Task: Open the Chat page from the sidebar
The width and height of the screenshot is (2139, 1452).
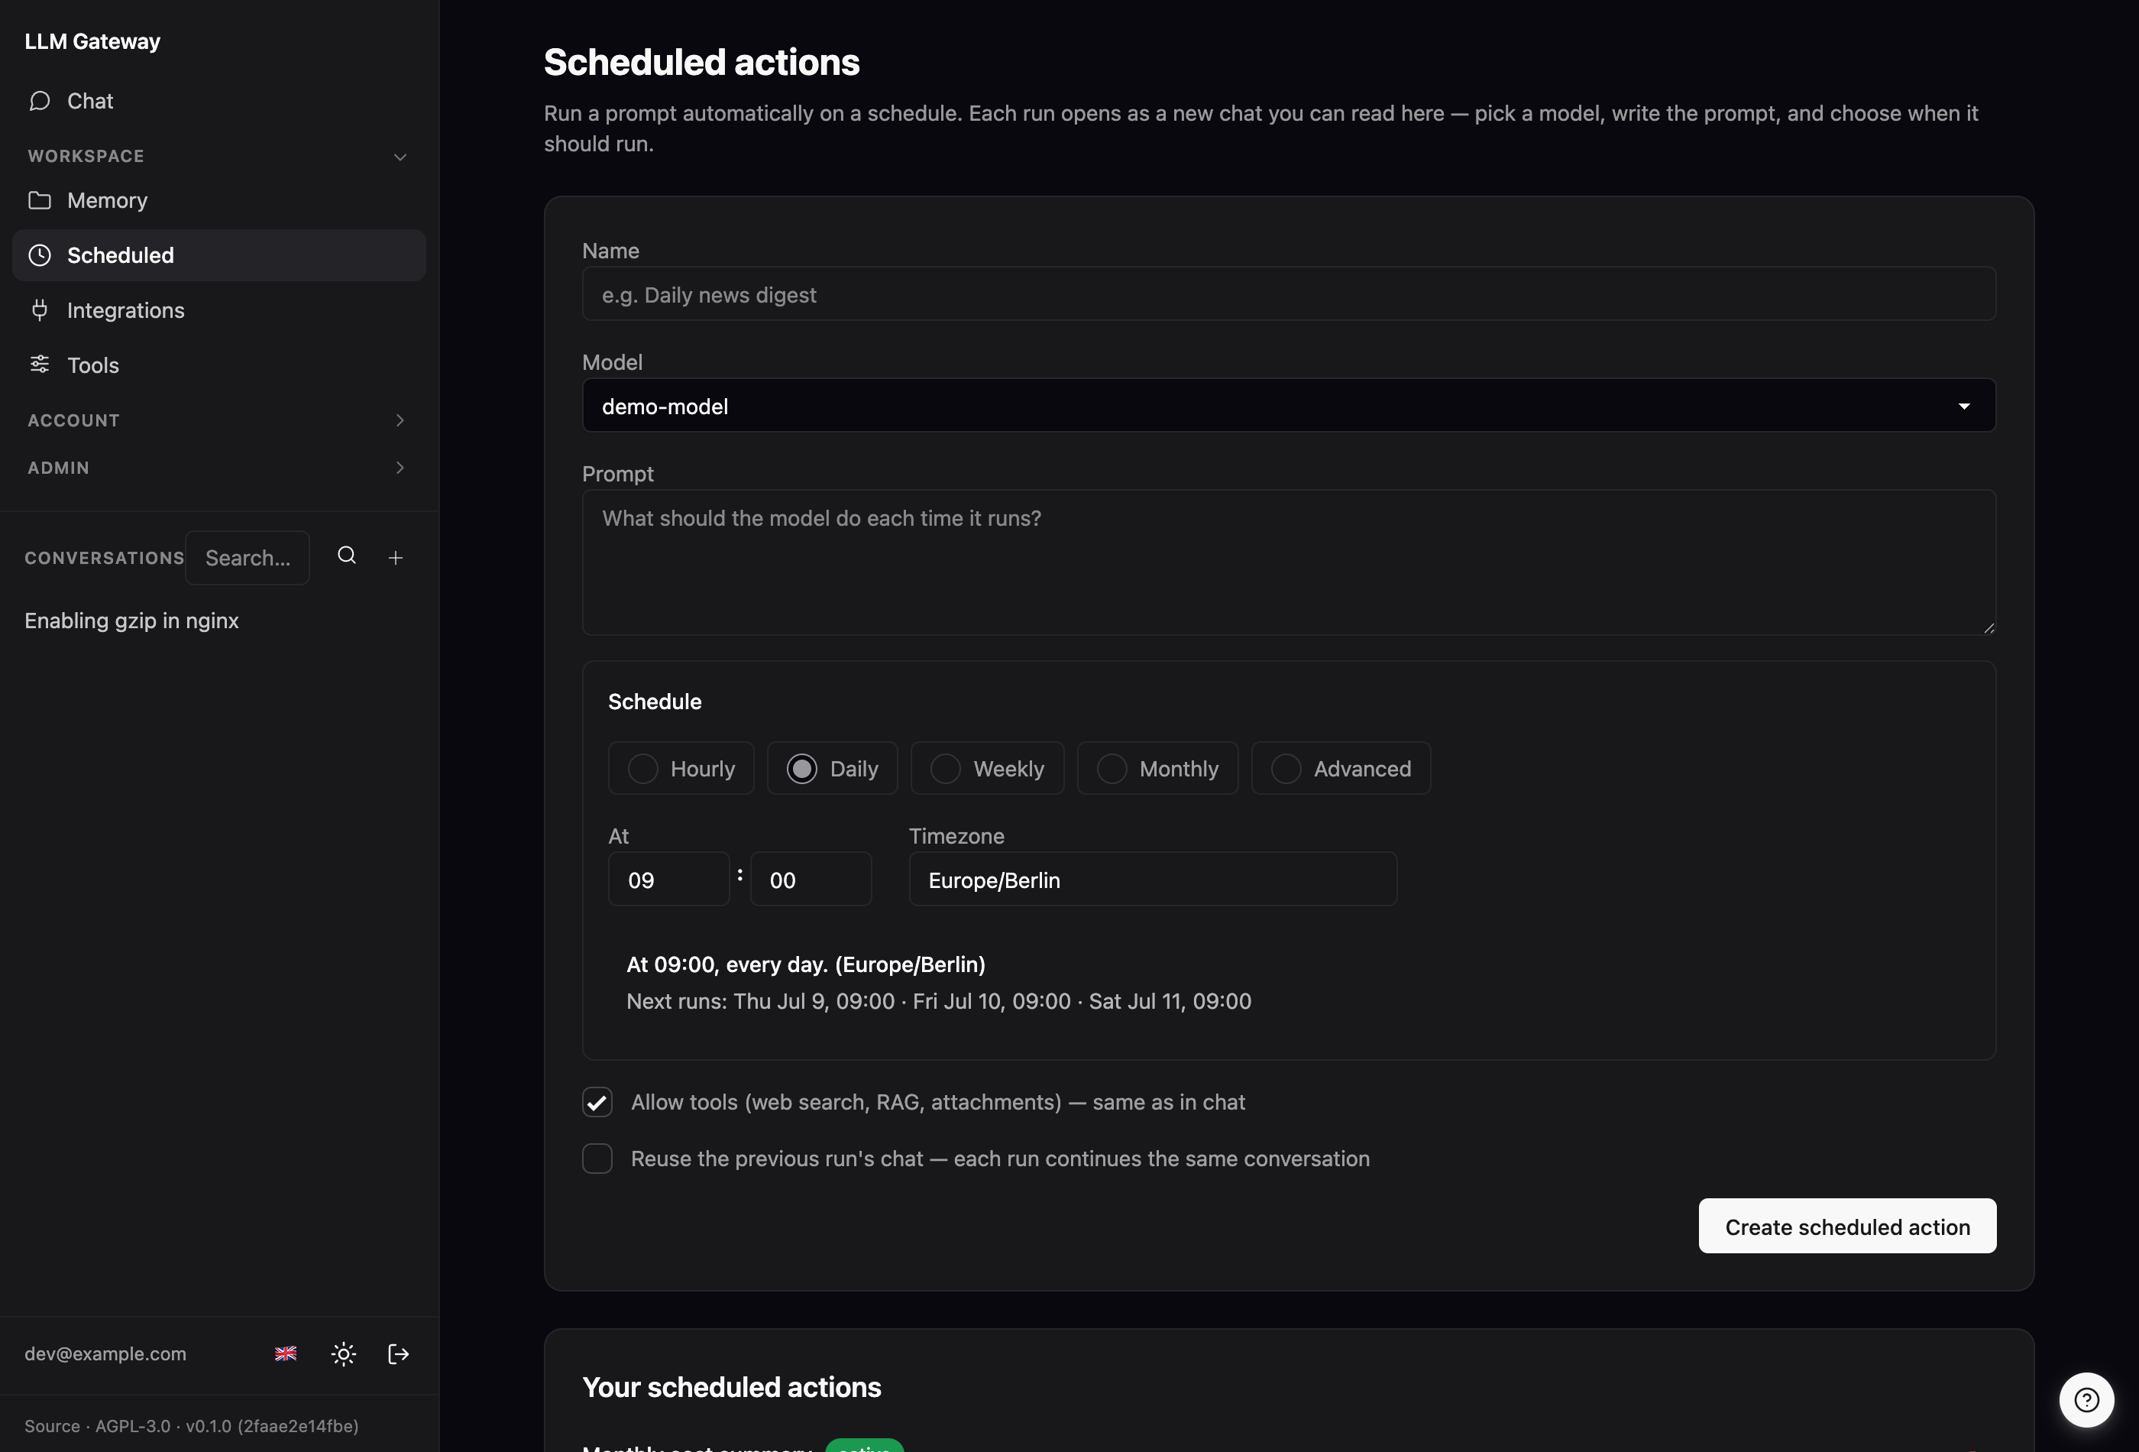Action: 218,102
